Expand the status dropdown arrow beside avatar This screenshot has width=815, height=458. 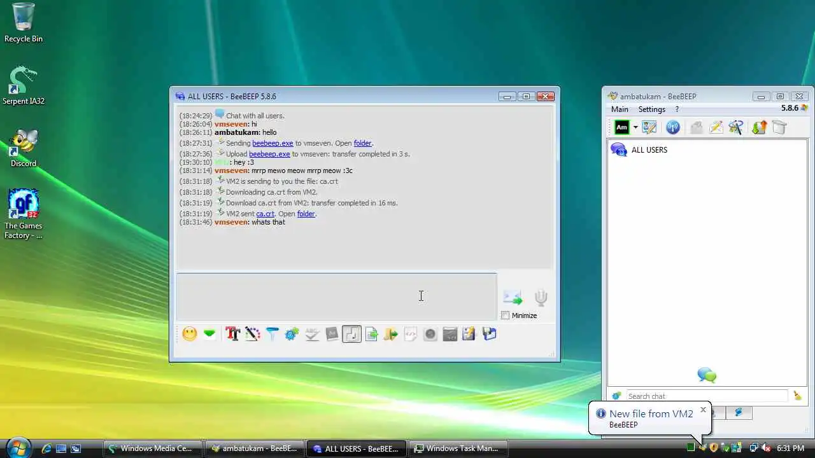coord(635,127)
